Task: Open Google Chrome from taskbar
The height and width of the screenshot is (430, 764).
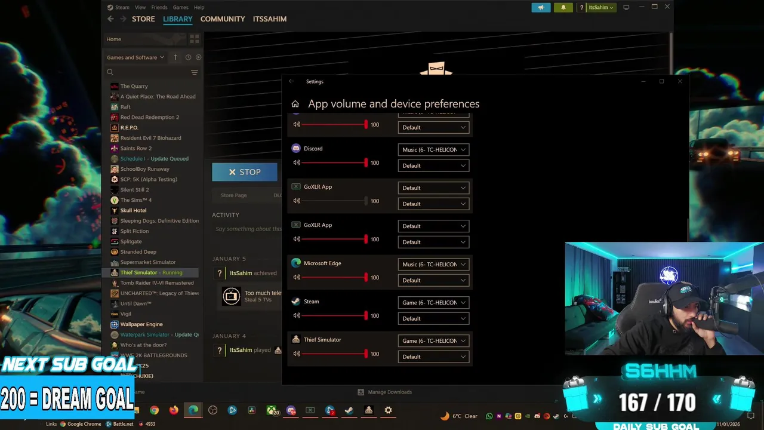Action: [155, 410]
